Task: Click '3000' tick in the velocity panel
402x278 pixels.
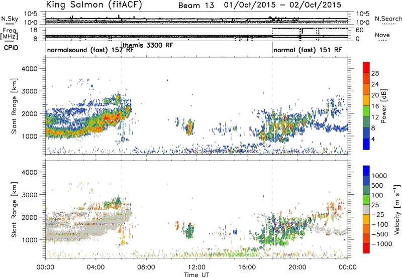Action: coord(29,195)
